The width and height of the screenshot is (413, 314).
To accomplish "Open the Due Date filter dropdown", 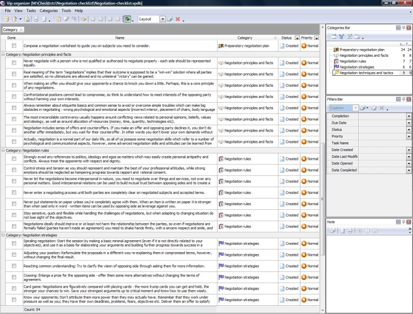I will pos(408,123).
